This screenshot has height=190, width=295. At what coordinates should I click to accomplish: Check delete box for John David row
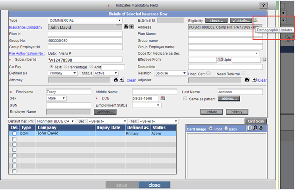(14, 133)
